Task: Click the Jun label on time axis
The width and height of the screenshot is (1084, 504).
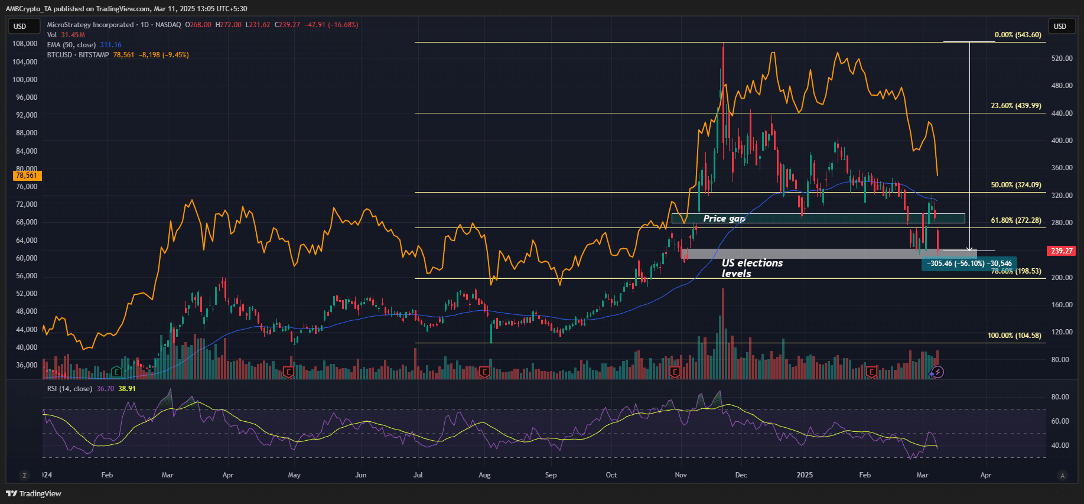Action: [361, 475]
